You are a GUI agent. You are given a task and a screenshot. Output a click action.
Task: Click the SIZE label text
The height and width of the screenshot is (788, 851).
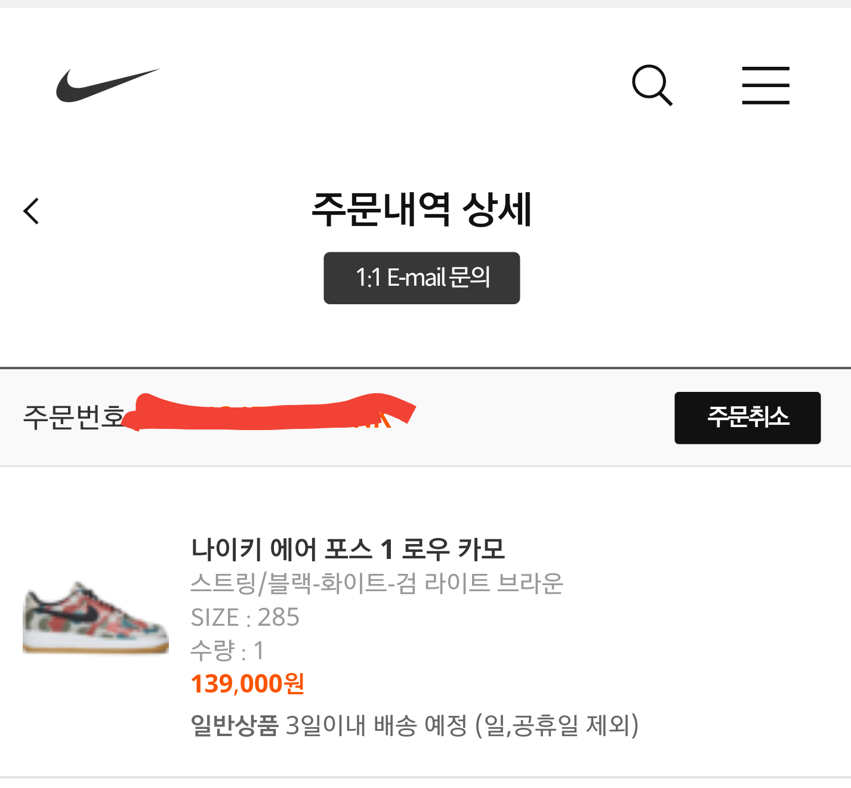215,617
